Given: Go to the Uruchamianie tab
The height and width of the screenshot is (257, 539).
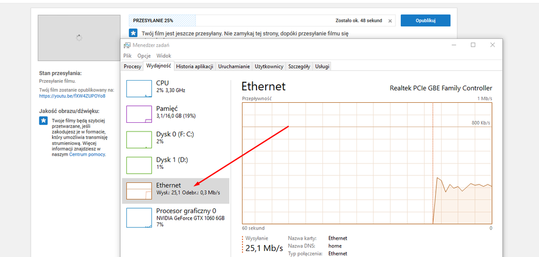Looking at the screenshot, I should click(x=234, y=67).
